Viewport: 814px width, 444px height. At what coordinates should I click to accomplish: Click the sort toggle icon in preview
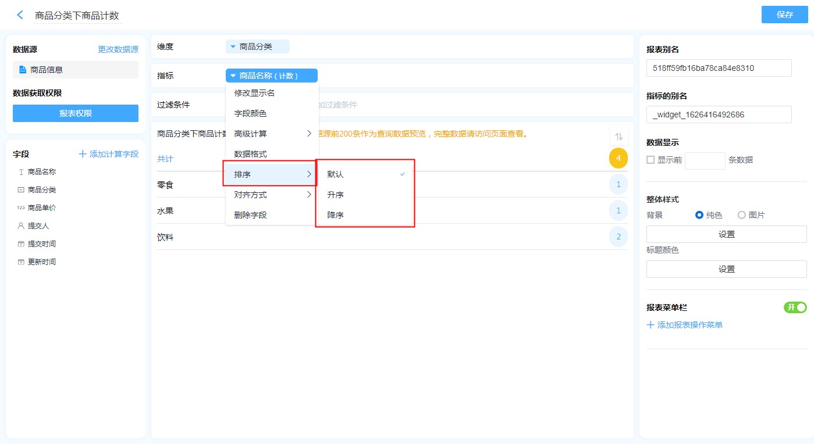[619, 137]
